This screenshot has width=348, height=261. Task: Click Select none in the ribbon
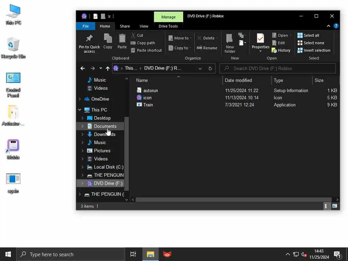coord(311,43)
